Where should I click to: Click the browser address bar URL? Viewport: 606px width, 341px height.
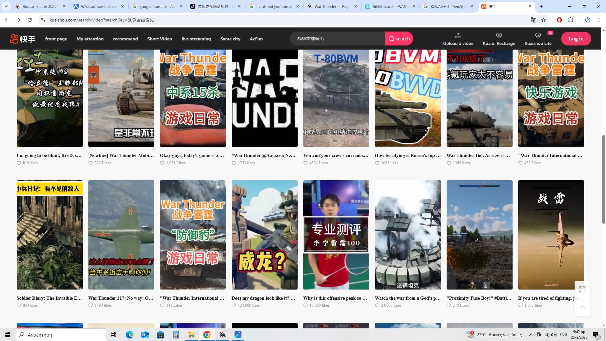[102, 20]
